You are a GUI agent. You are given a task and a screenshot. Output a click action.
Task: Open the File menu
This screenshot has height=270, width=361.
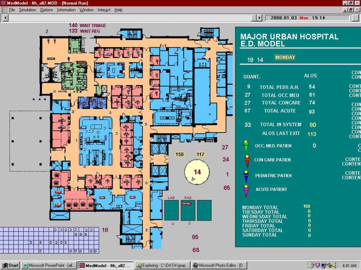click(12, 10)
